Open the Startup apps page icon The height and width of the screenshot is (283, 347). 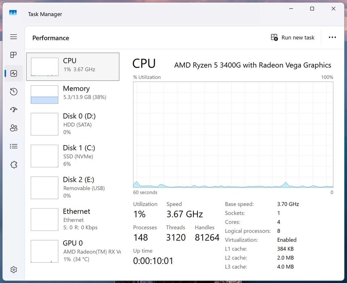point(13,110)
